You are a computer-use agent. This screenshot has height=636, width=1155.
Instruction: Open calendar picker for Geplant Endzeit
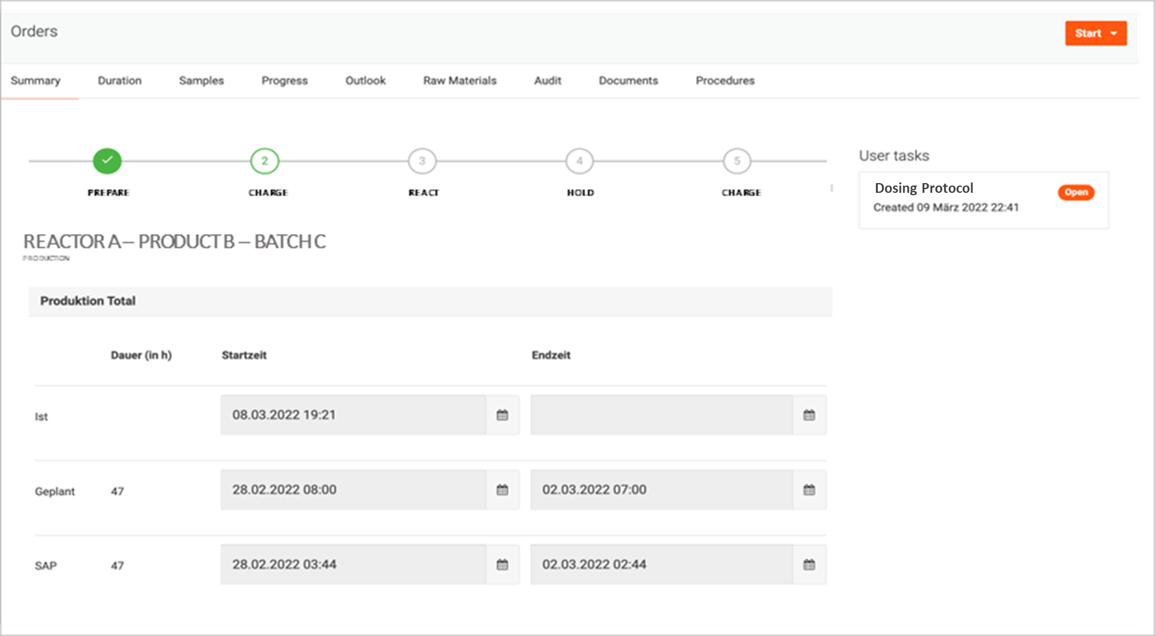pyautogui.click(x=809, y=490)
